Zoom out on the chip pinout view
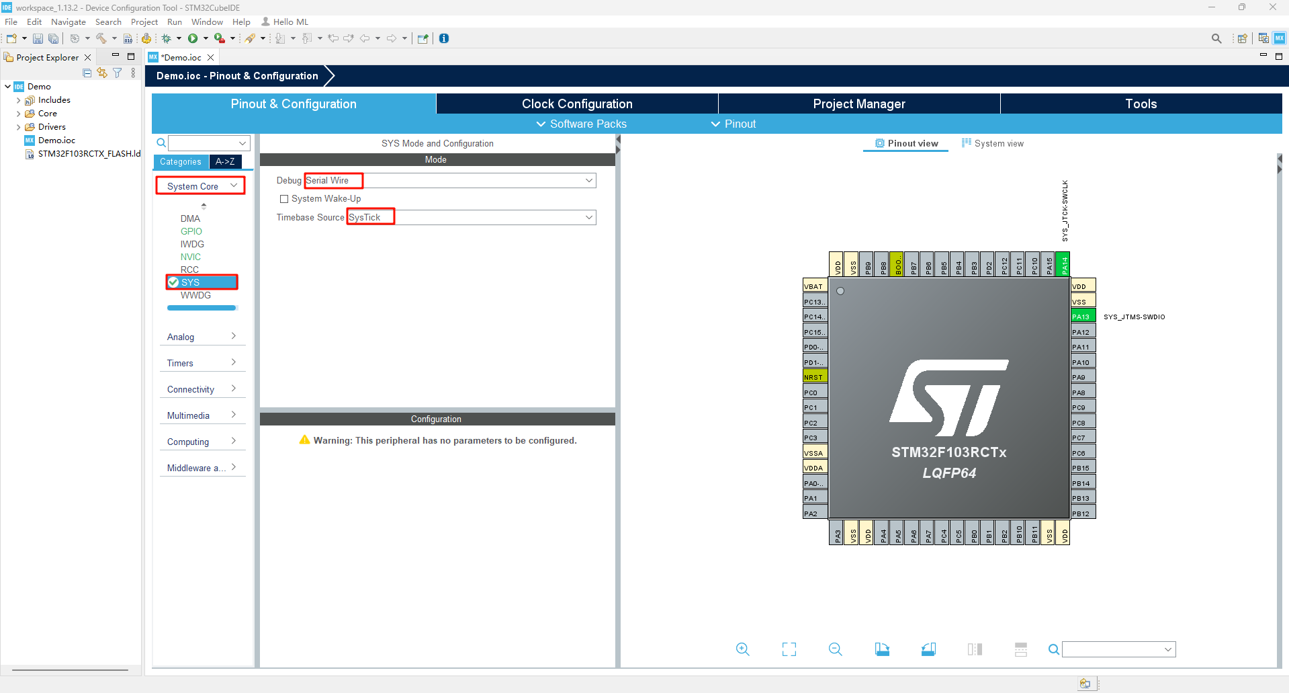Image resolution: width=1289 pixels, height=693 pixels. [x=836, y=649]
